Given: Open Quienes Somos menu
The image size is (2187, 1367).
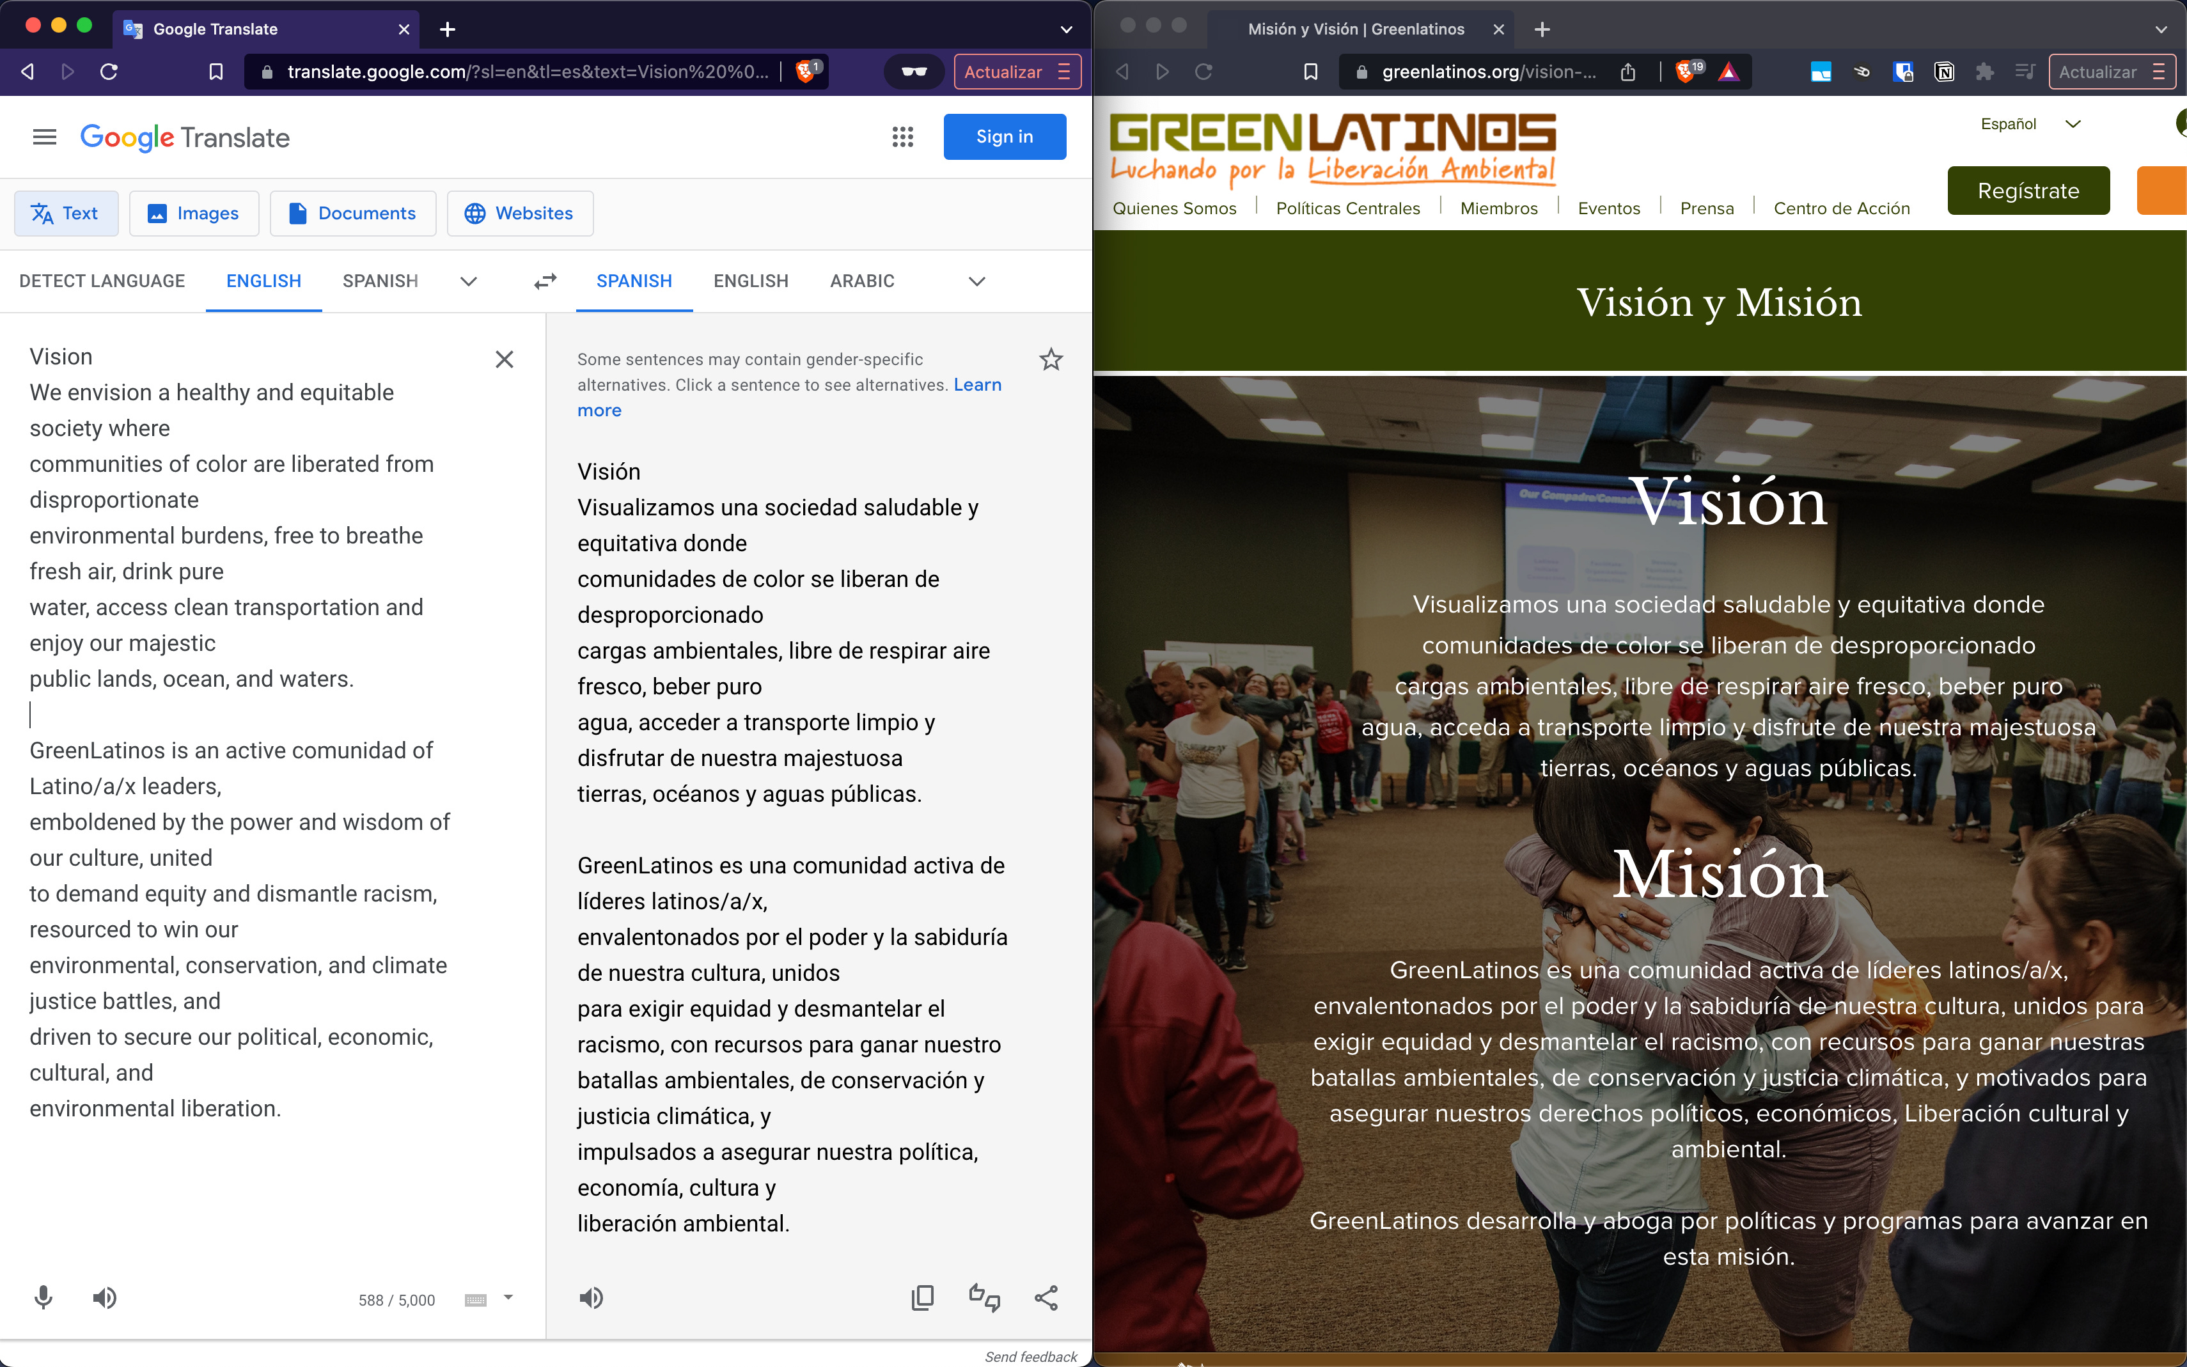Looking at the screenshot, I should tap(1175, 208).
